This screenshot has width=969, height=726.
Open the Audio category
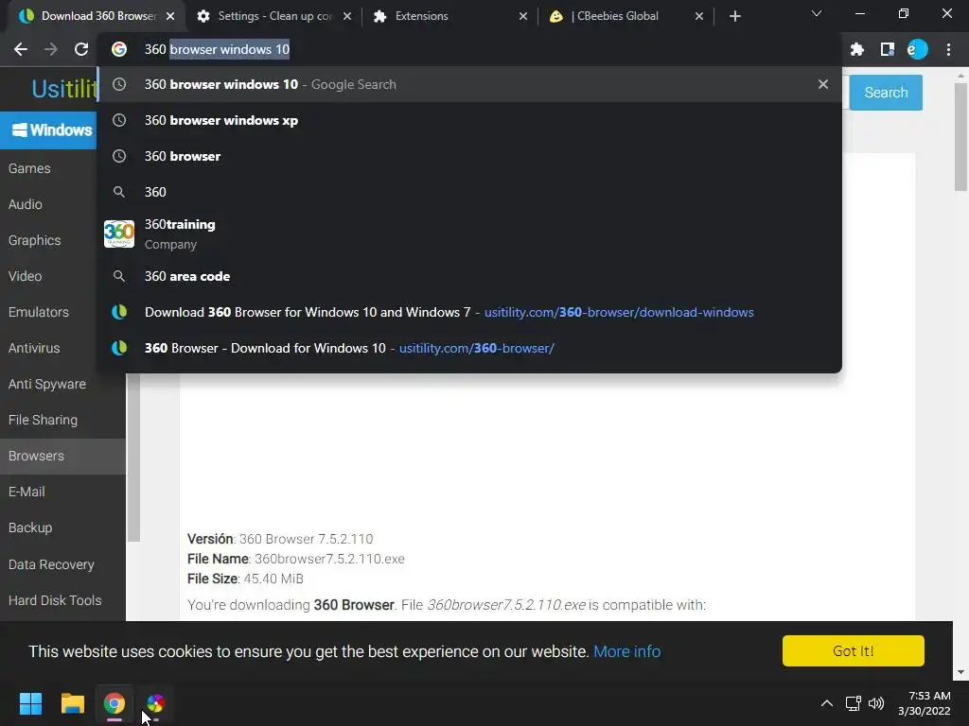click(26, 204)
